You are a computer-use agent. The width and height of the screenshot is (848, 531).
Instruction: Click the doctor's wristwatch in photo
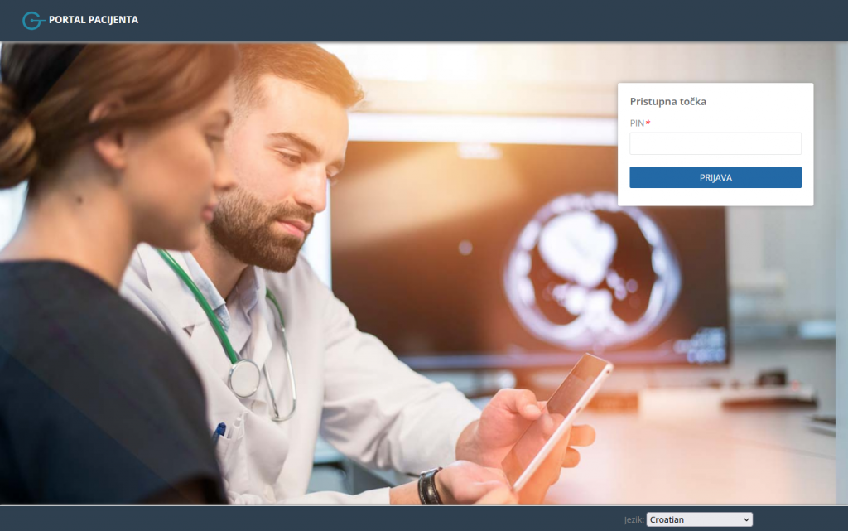429,487
